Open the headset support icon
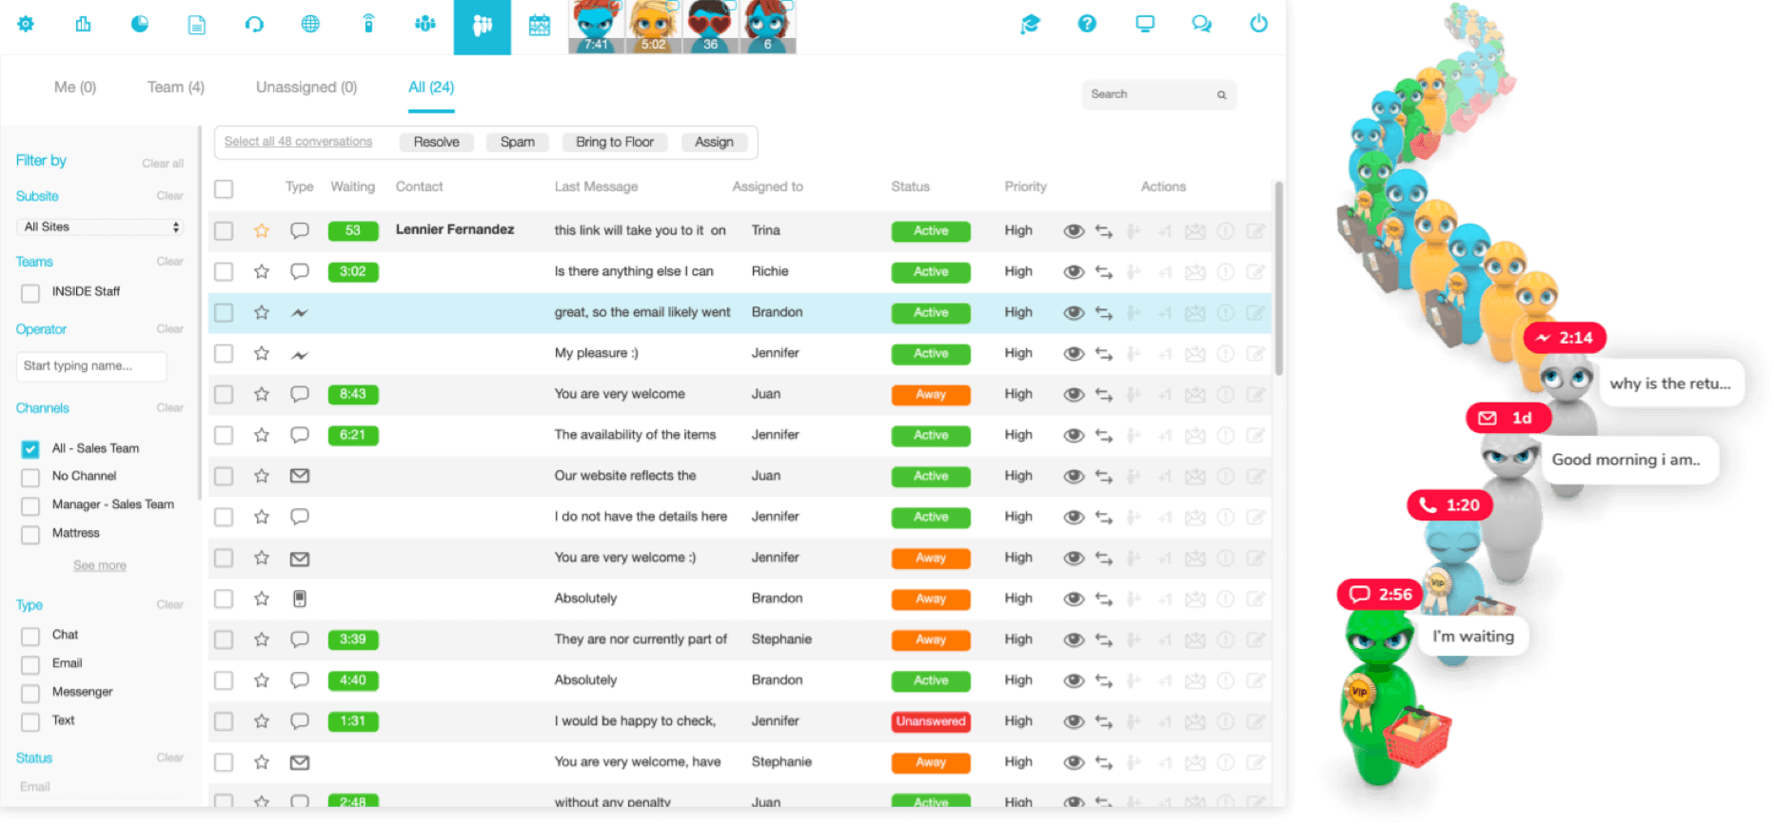 [x=254, y=24]
